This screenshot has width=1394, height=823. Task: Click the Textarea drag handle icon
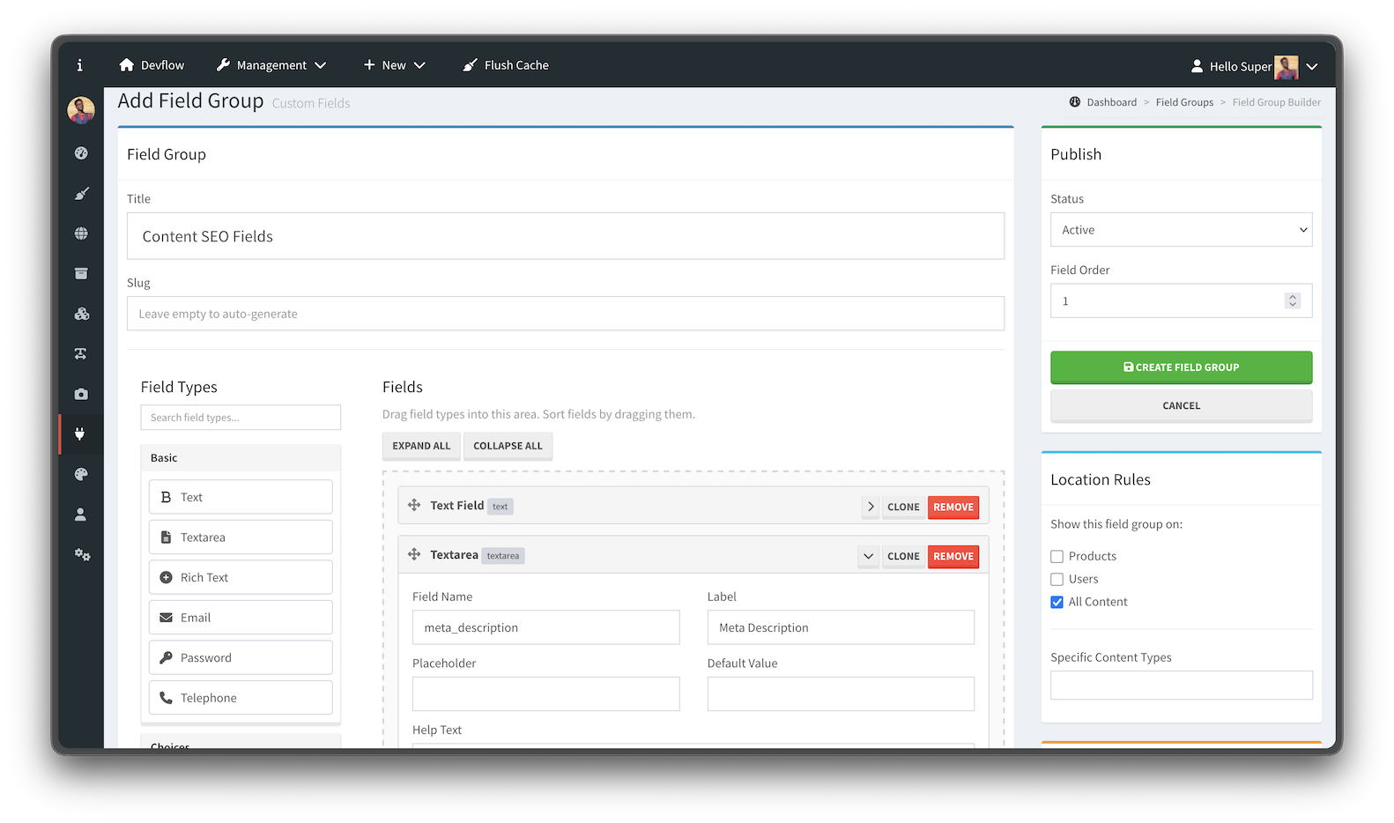[414, 554]
